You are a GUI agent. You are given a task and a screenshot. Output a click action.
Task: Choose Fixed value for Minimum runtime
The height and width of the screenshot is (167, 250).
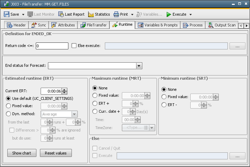pyautogui.click(x=164, y=97)
